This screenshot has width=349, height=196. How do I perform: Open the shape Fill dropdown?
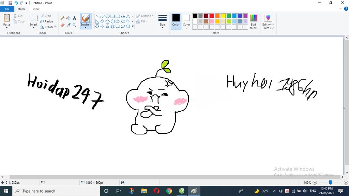tap(142, 21)
